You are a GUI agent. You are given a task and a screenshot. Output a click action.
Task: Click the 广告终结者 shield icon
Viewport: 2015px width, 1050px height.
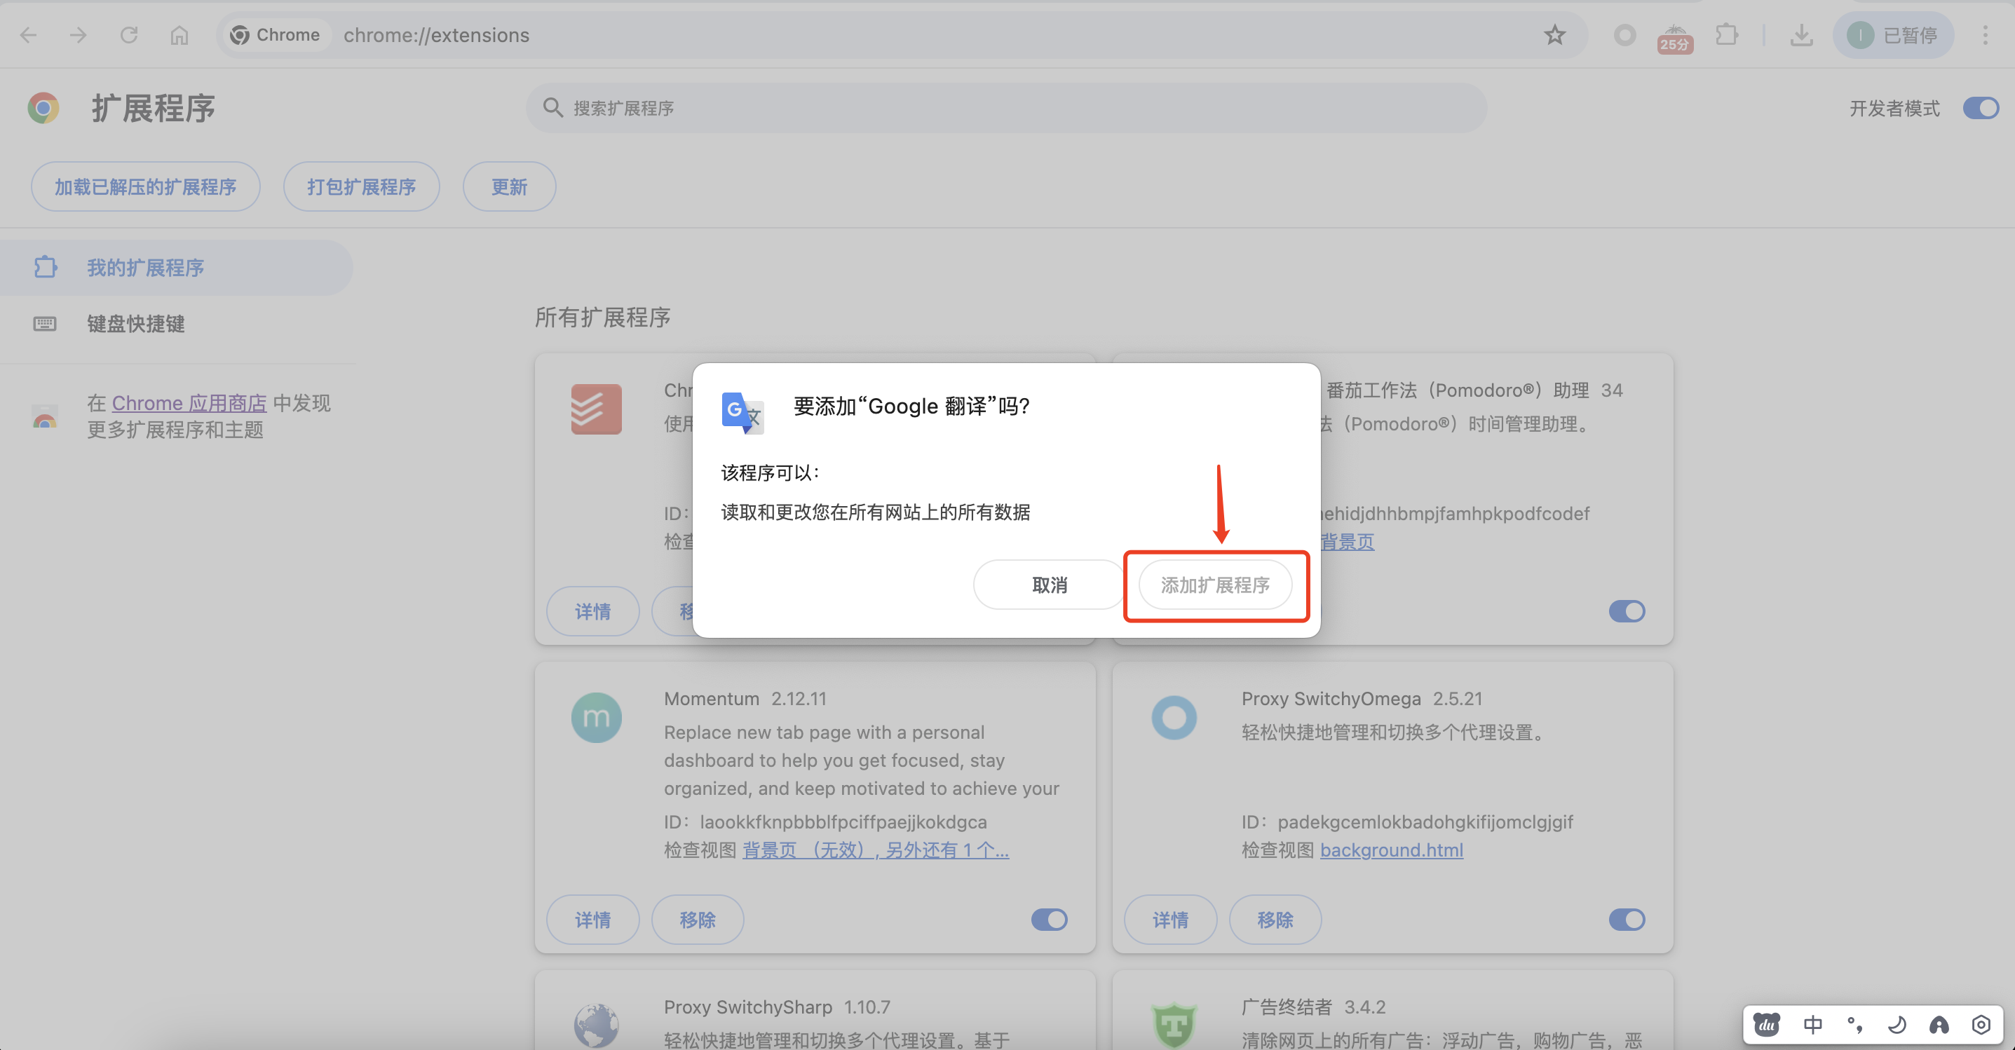point(1174,1025)
